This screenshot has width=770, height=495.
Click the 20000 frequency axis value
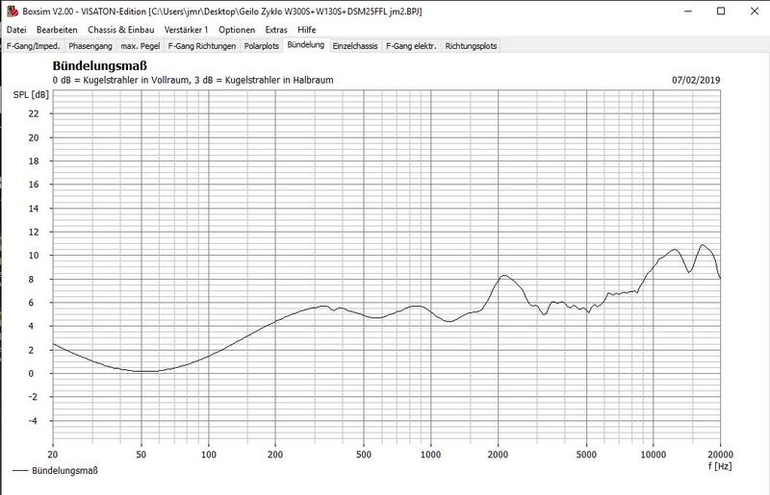(720, 455)
